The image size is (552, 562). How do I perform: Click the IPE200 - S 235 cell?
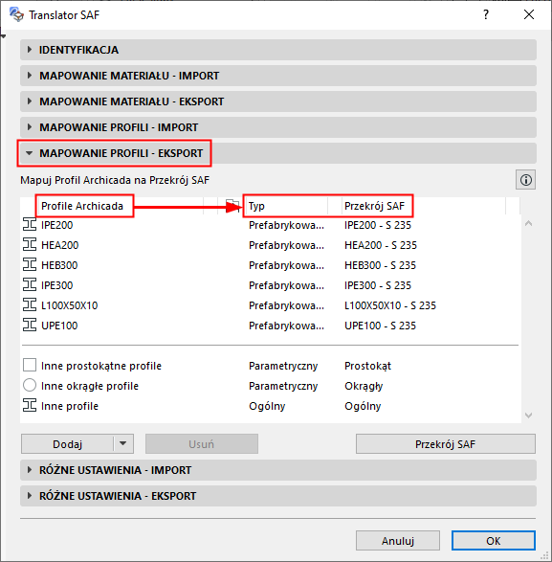[378, 225]
